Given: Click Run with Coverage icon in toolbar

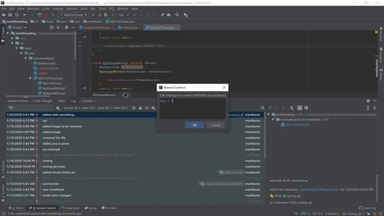Looking at the screenshot, I should click(106, 15).
